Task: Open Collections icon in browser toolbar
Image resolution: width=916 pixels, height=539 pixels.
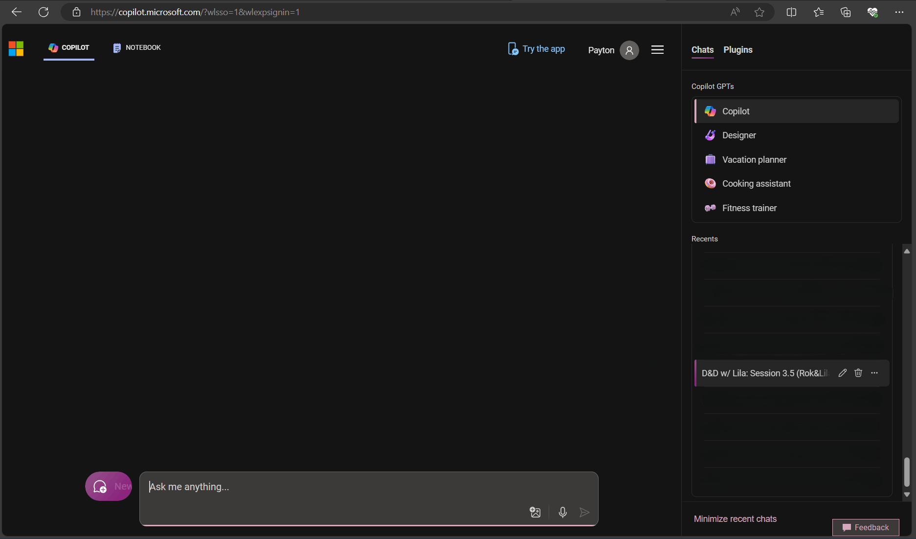Action: [x=846, y=12]
